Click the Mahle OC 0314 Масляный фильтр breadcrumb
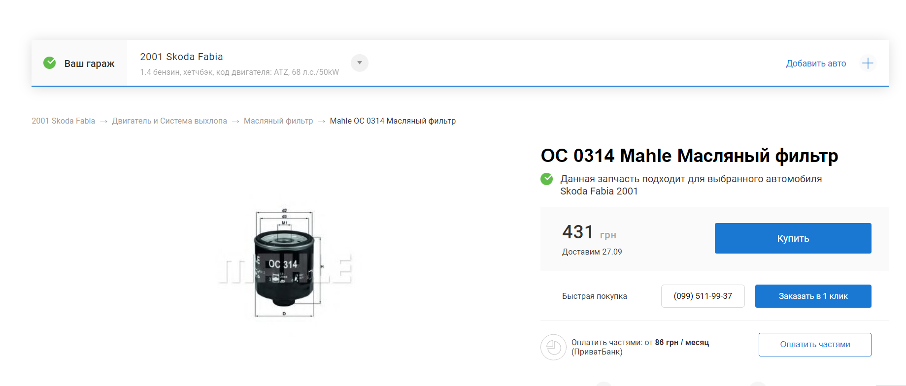This screenshot has width=906, height=386. point(393,121)
